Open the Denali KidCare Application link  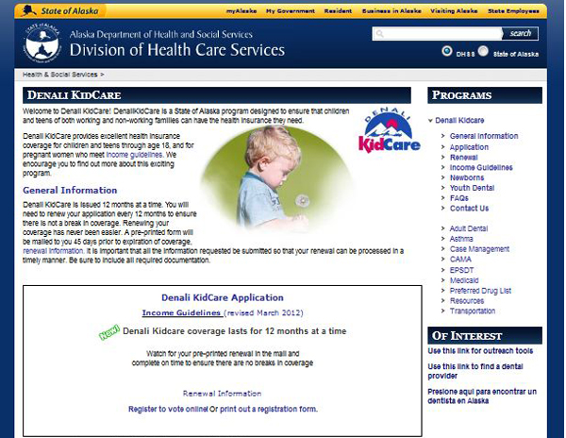(x=223, y=297)
